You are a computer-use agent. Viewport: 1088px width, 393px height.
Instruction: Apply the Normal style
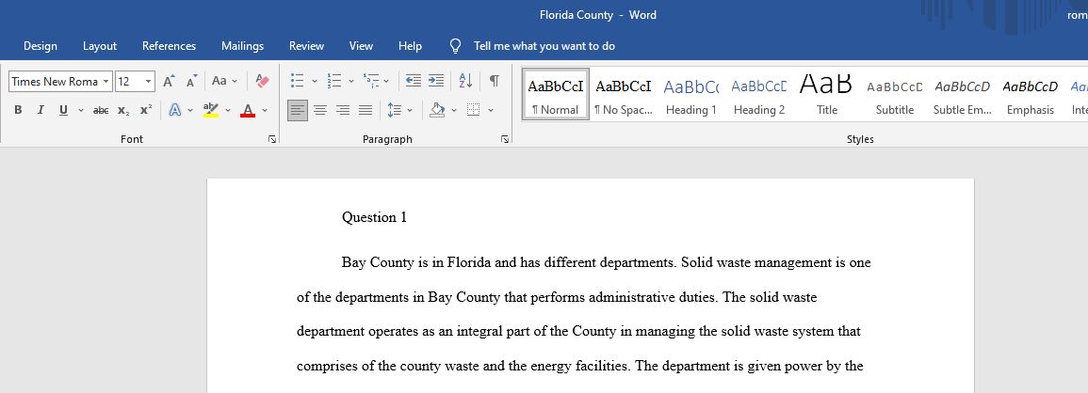(x=556, y=94)
